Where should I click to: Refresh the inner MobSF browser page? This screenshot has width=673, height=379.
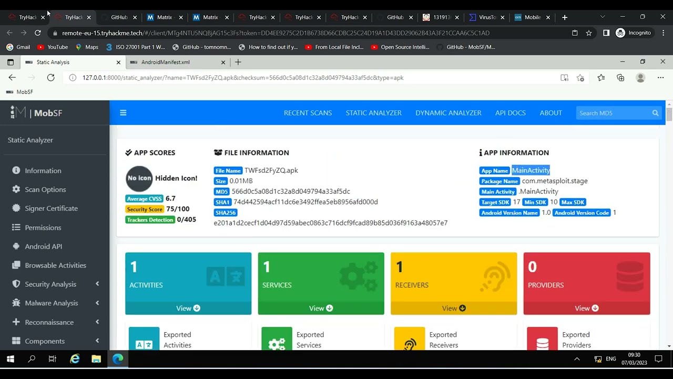coord(50,77)
